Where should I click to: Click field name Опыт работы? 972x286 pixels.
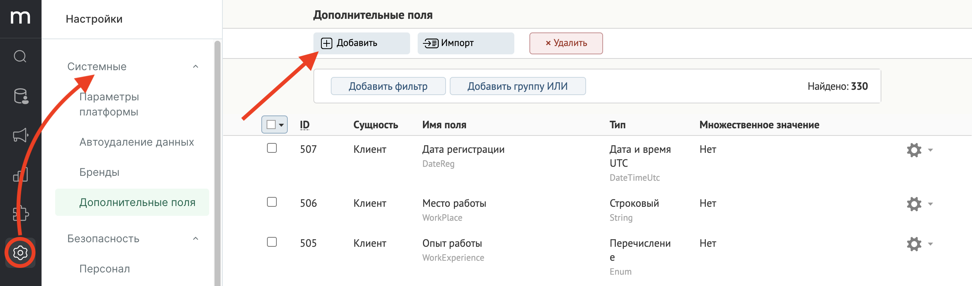tap(452, 243)
